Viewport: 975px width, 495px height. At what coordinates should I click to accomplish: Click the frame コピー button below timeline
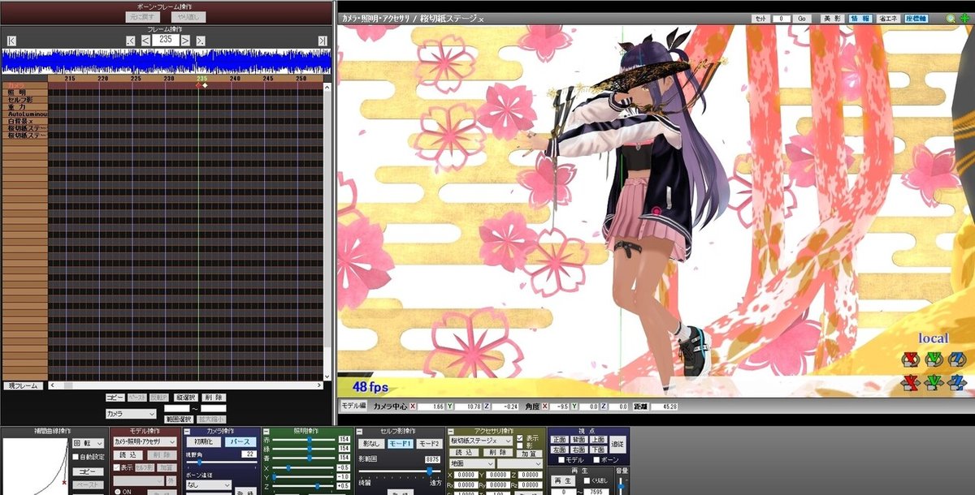click(115, 398)
